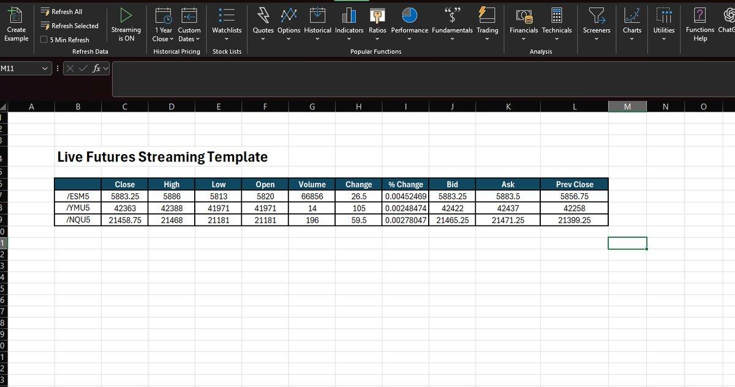Open the Indicators bar chart icon

pyautogui.click(x=349, y=14)
